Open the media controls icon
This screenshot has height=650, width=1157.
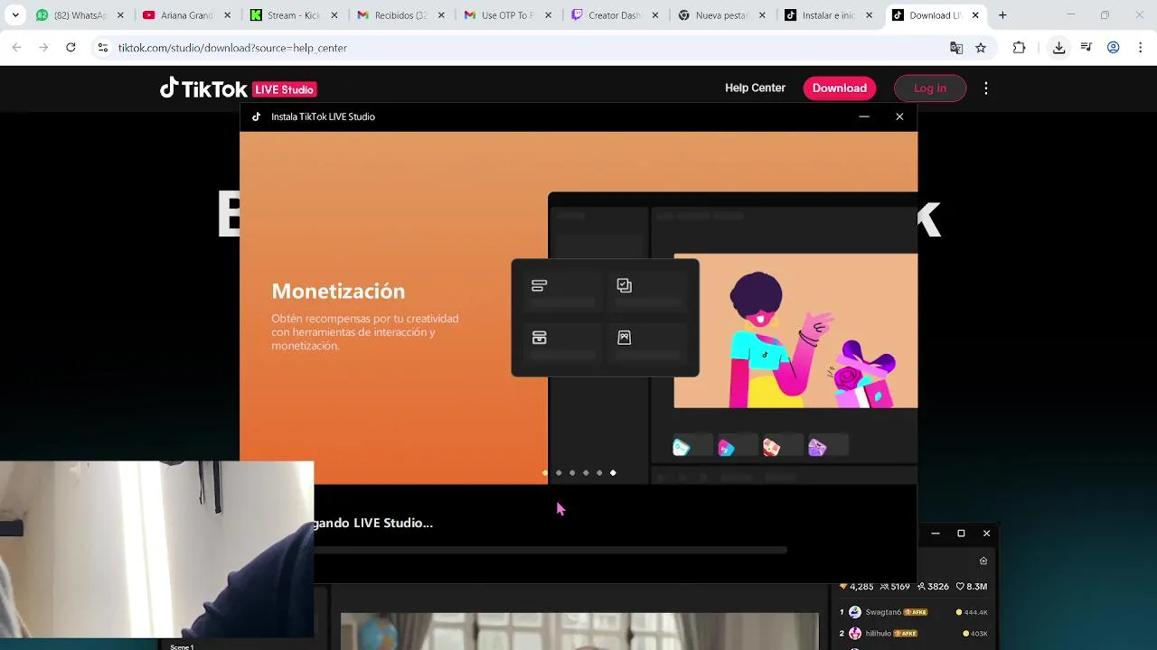tap(1086, 48)
